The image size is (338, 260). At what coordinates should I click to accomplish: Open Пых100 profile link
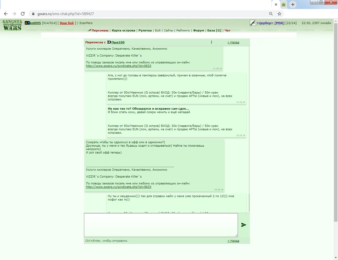pos(118,42)
